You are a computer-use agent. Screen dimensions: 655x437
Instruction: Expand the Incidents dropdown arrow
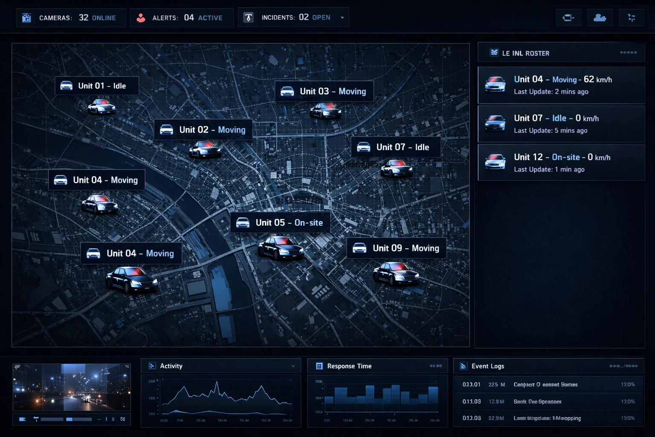(x=342, y=17)
